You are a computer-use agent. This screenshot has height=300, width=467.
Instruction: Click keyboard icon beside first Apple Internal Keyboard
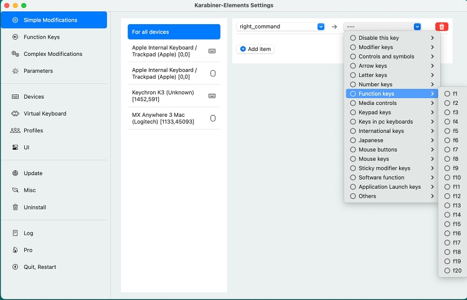(212, 51)
